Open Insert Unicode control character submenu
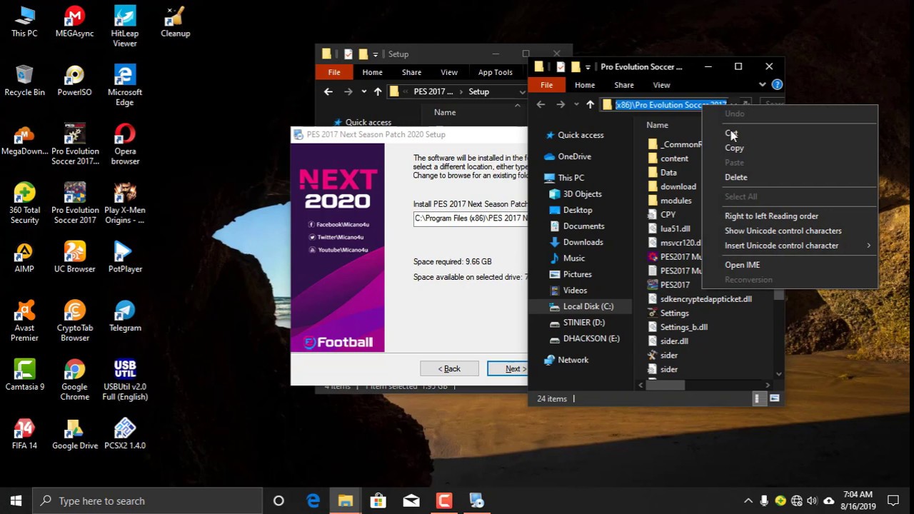Screen dimensions: 914x514 point(790,246)
